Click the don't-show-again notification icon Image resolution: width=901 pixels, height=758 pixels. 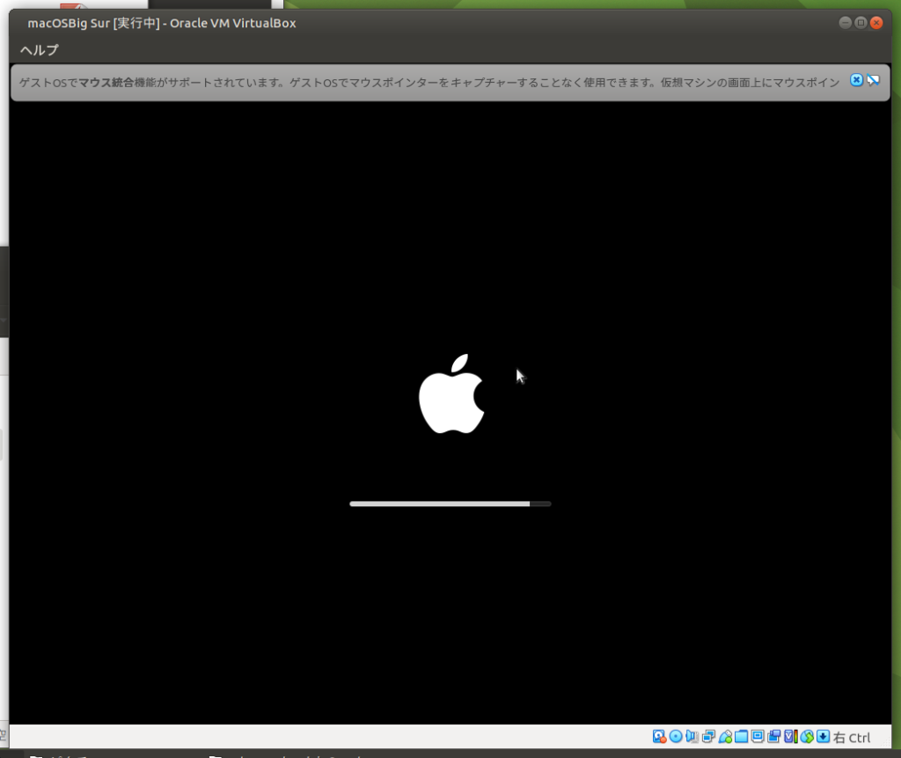874,80
